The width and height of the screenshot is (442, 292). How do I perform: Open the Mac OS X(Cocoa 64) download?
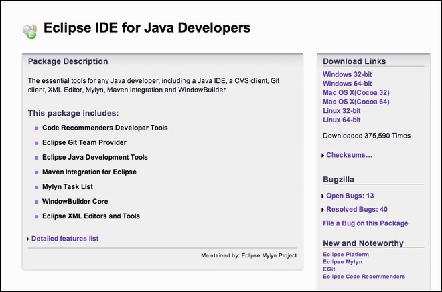click(x=356, y=102)
